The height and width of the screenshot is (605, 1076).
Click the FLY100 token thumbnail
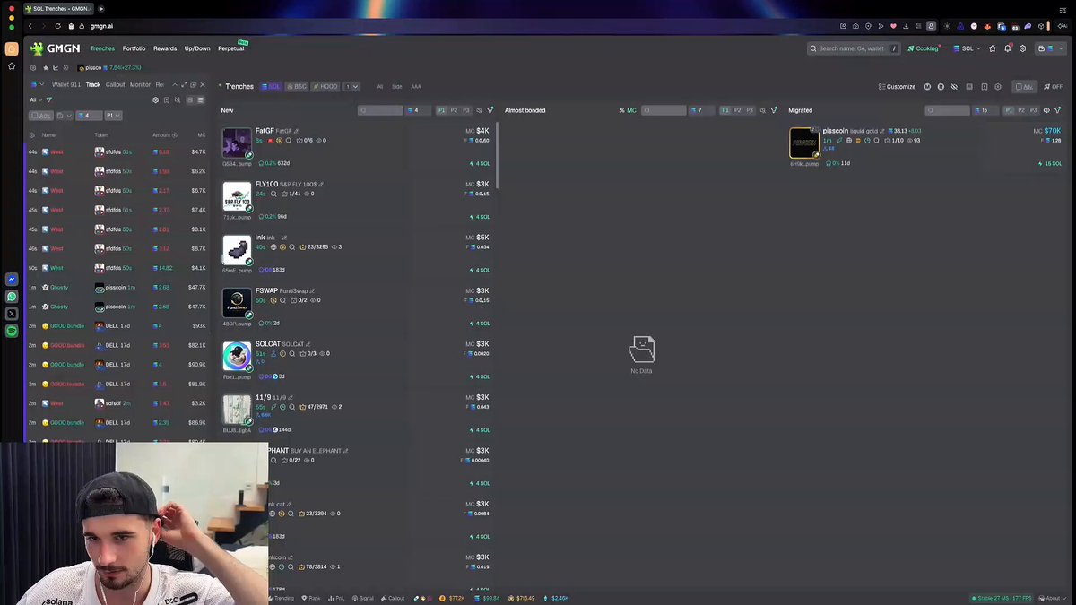tap(237, 196)
